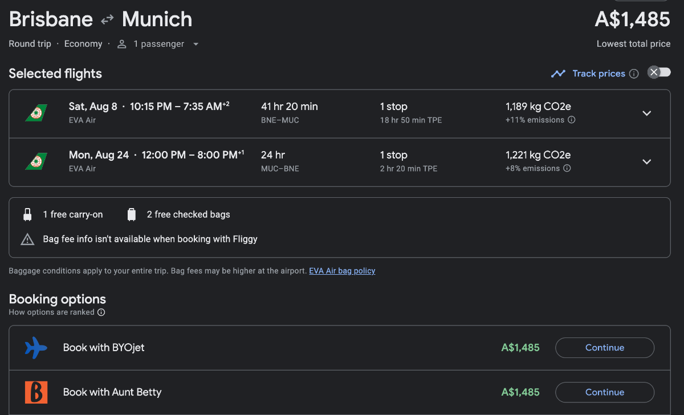Image resolution: width=684 pixels, height=415 pixels.
Task: Enable the Track prices toggle switch
Action: click(x=659, y=72)
